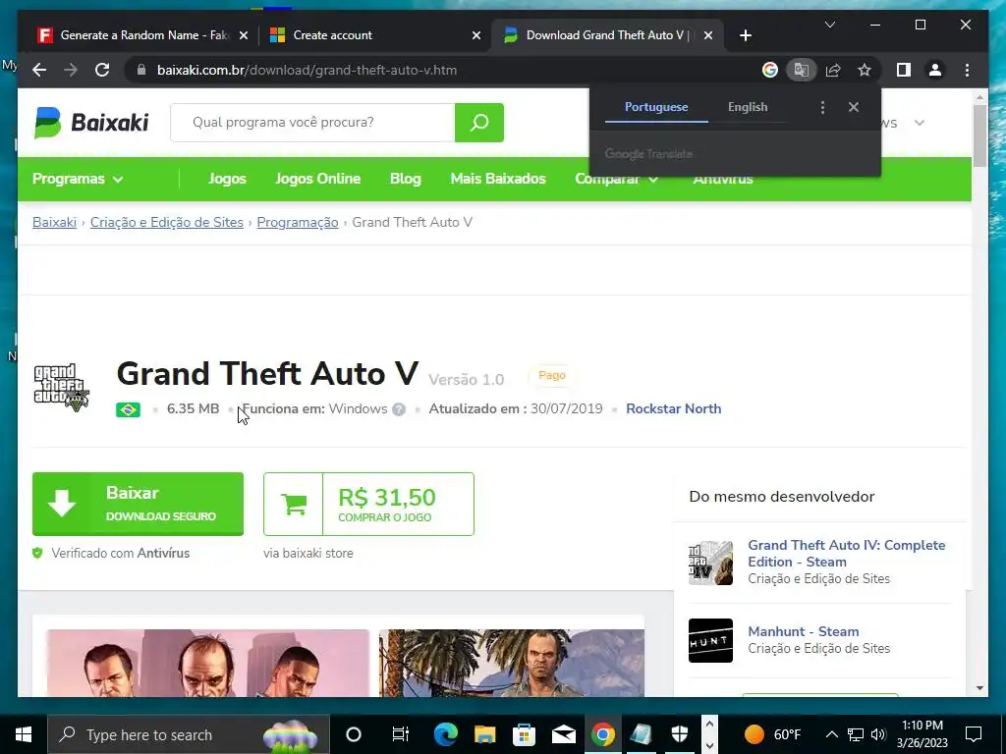Select English in translate popup
Image resolution: width=1006 pixels, height=754 pixels.
click(748, 107)
